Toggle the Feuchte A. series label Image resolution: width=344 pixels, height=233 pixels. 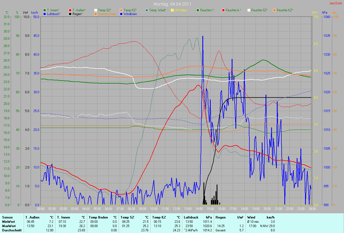tap(233, 10)
